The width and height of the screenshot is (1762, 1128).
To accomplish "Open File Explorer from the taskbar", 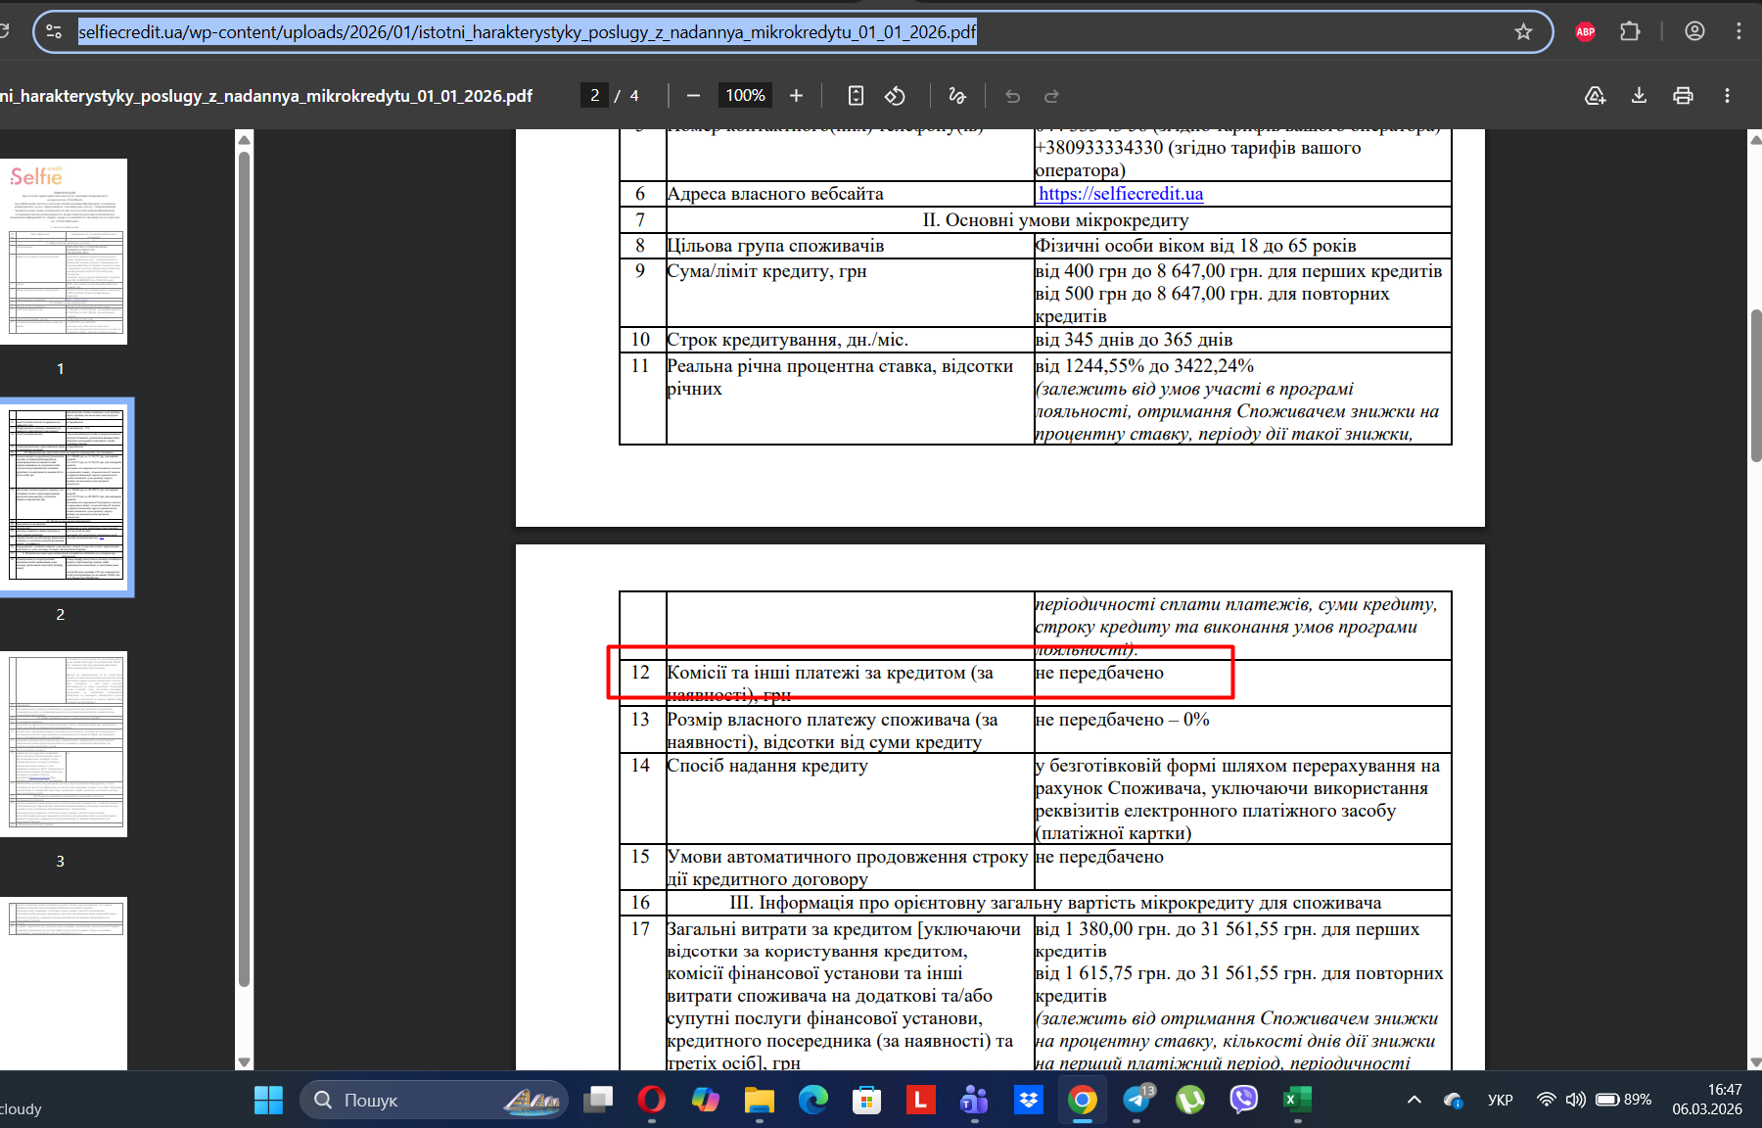I will 759,1100.
